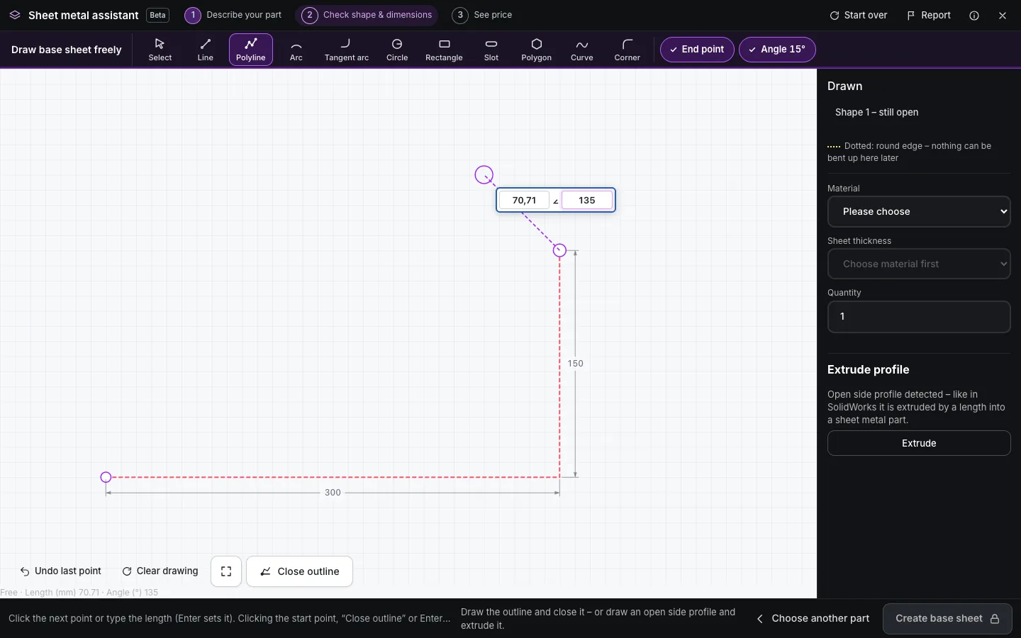Click the Drawn panel heading
The height and width of the screenshot is (638, 1021).
[x=845, y=86]
